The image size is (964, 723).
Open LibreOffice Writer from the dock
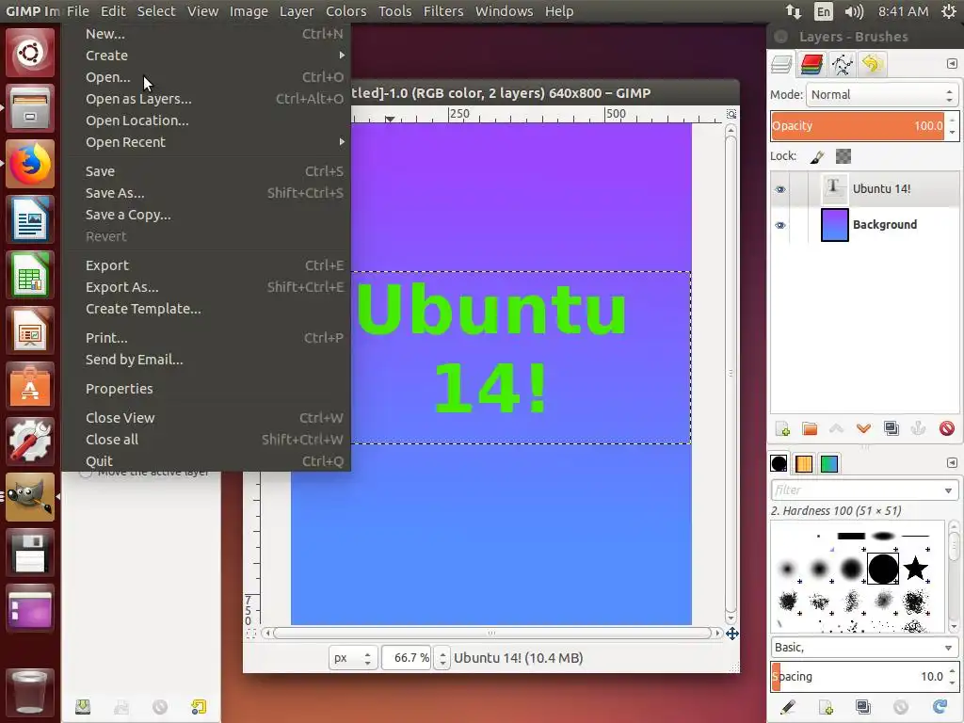coord(30,219)
